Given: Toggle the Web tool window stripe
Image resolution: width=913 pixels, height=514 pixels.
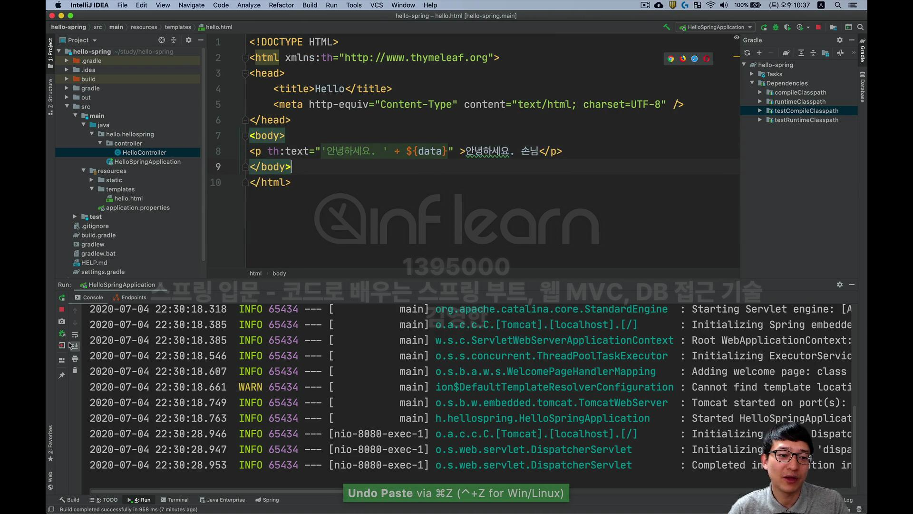Looking at the screenshot, I should click(50, 480).
